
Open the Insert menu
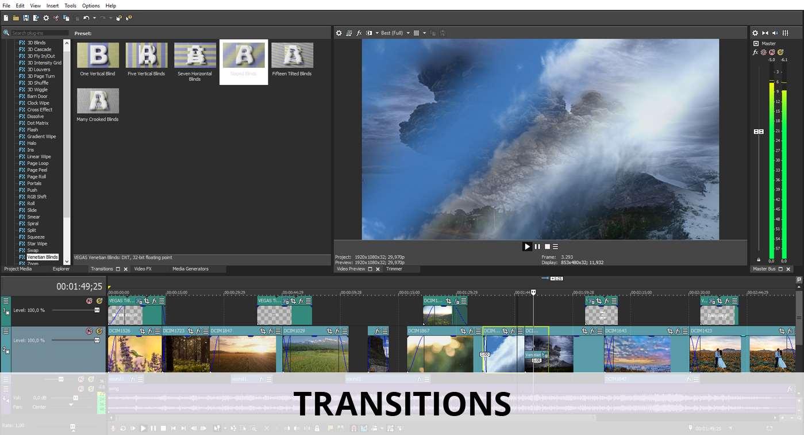52,5
